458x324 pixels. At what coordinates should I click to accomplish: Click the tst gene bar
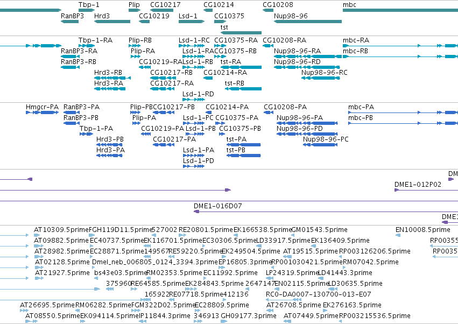pyautogui.click(x=241, y=33)
